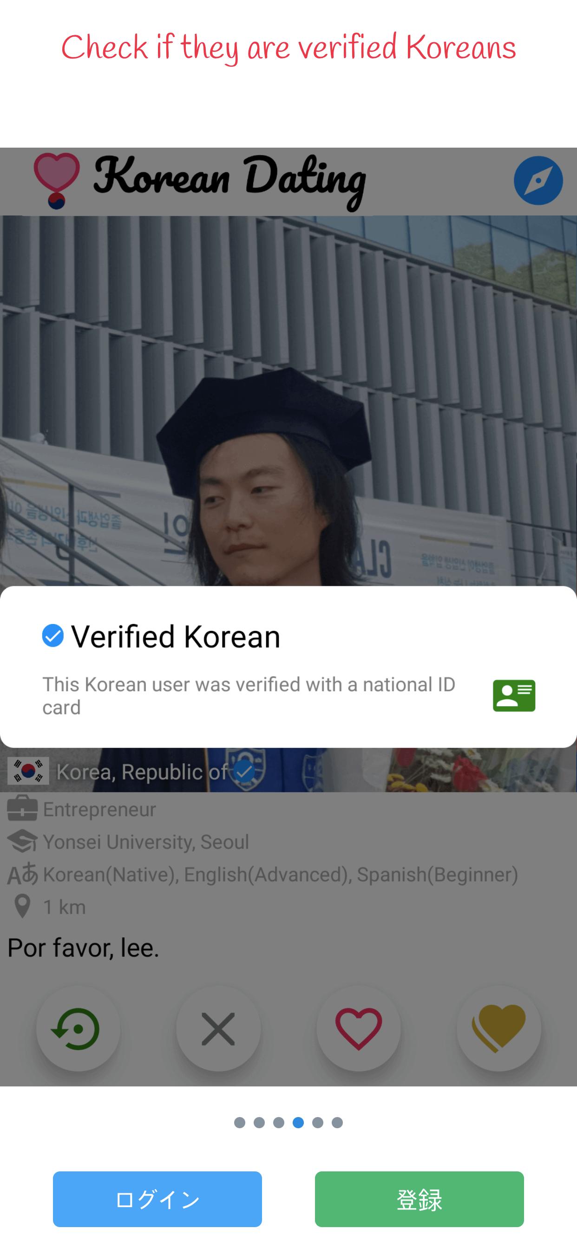Screen dimensions: 577x1248
Task: Select the first page indicator dot
Action: (x=240, y=1123)
